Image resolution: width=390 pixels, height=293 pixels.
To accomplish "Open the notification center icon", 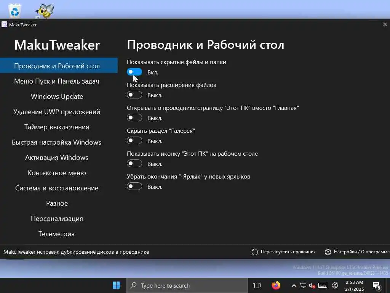I will click(x=377, y=286).
